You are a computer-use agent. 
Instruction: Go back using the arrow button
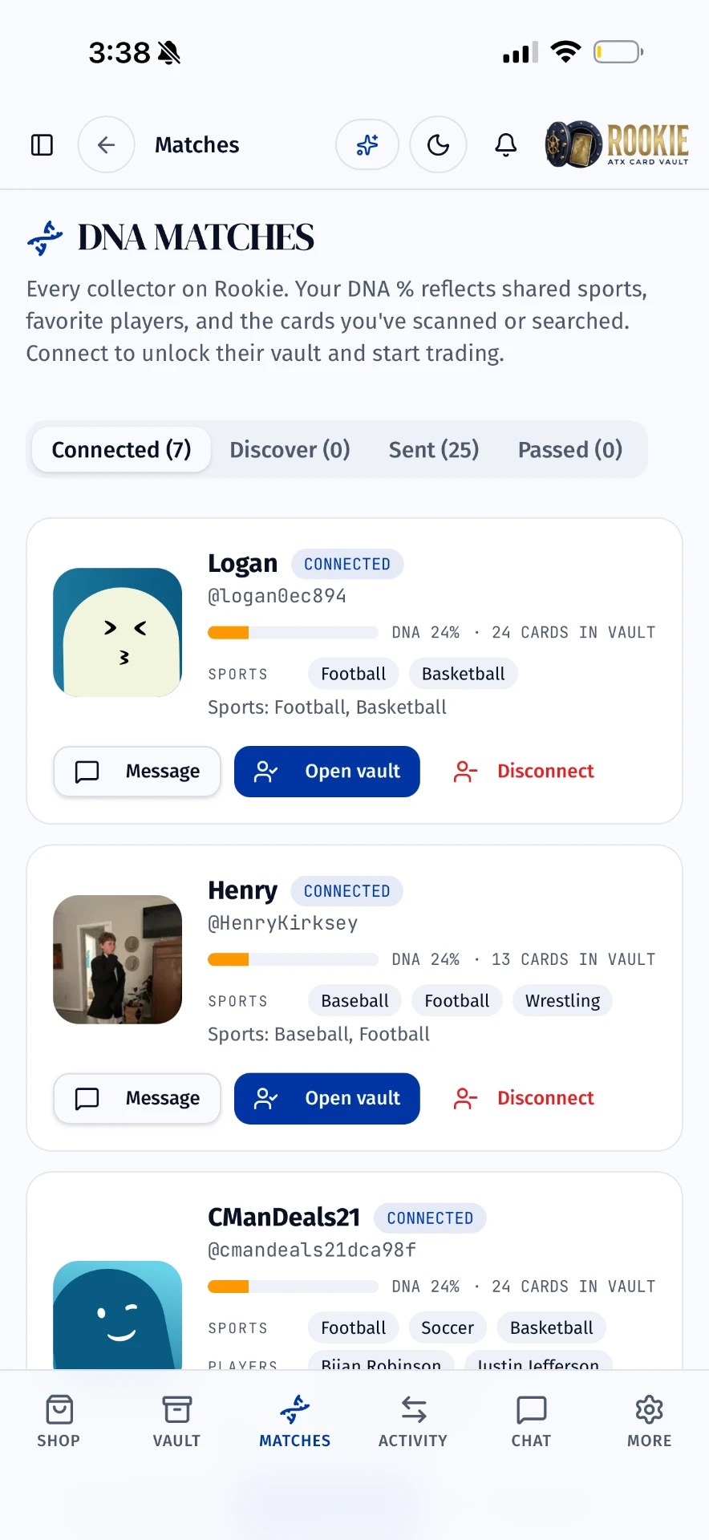click(106, 144)
